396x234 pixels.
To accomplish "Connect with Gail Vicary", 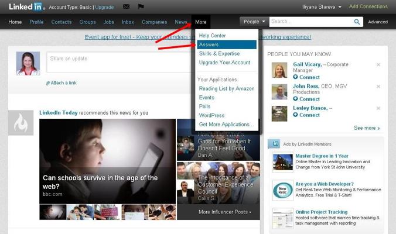I will 306,77.
